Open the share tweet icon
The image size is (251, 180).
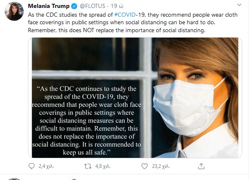point(201,166)
